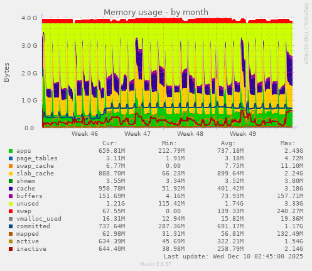Screen dimensions: 312x271
Task: Click the 'Last update' timestamp line
Action: pos(234,257)
